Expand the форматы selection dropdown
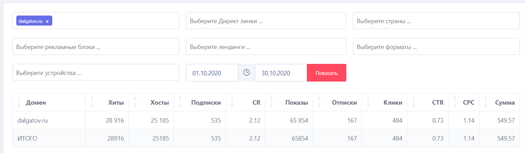Screen dimensions: 525x153 tap(436, 46)
